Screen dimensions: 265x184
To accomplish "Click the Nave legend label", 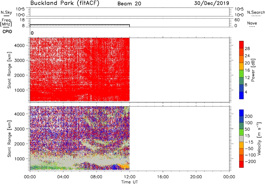I will [x=252, y=23].
